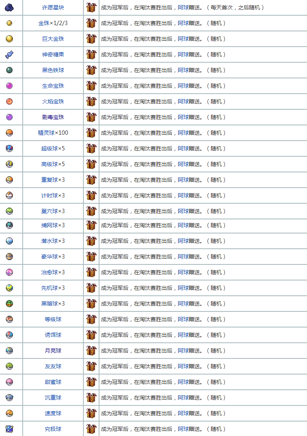The width and height of the screenshot is (307, 436).
Task: Click the 豪华球×3 ball icon
Action: tap(9, 256)
